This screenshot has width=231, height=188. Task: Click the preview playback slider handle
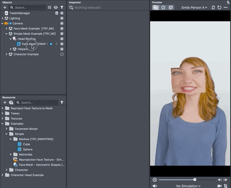195,180
